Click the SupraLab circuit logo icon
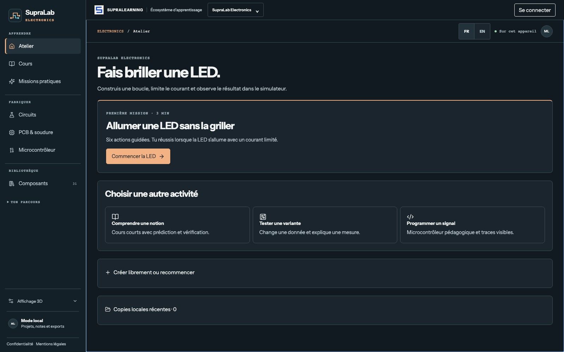This screenshot has width=564, height=352. pos(15,15)
